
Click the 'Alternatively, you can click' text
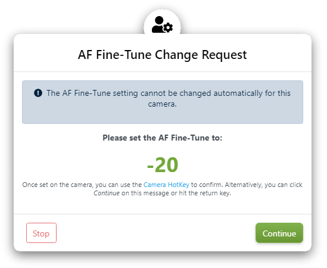[264, 185]
